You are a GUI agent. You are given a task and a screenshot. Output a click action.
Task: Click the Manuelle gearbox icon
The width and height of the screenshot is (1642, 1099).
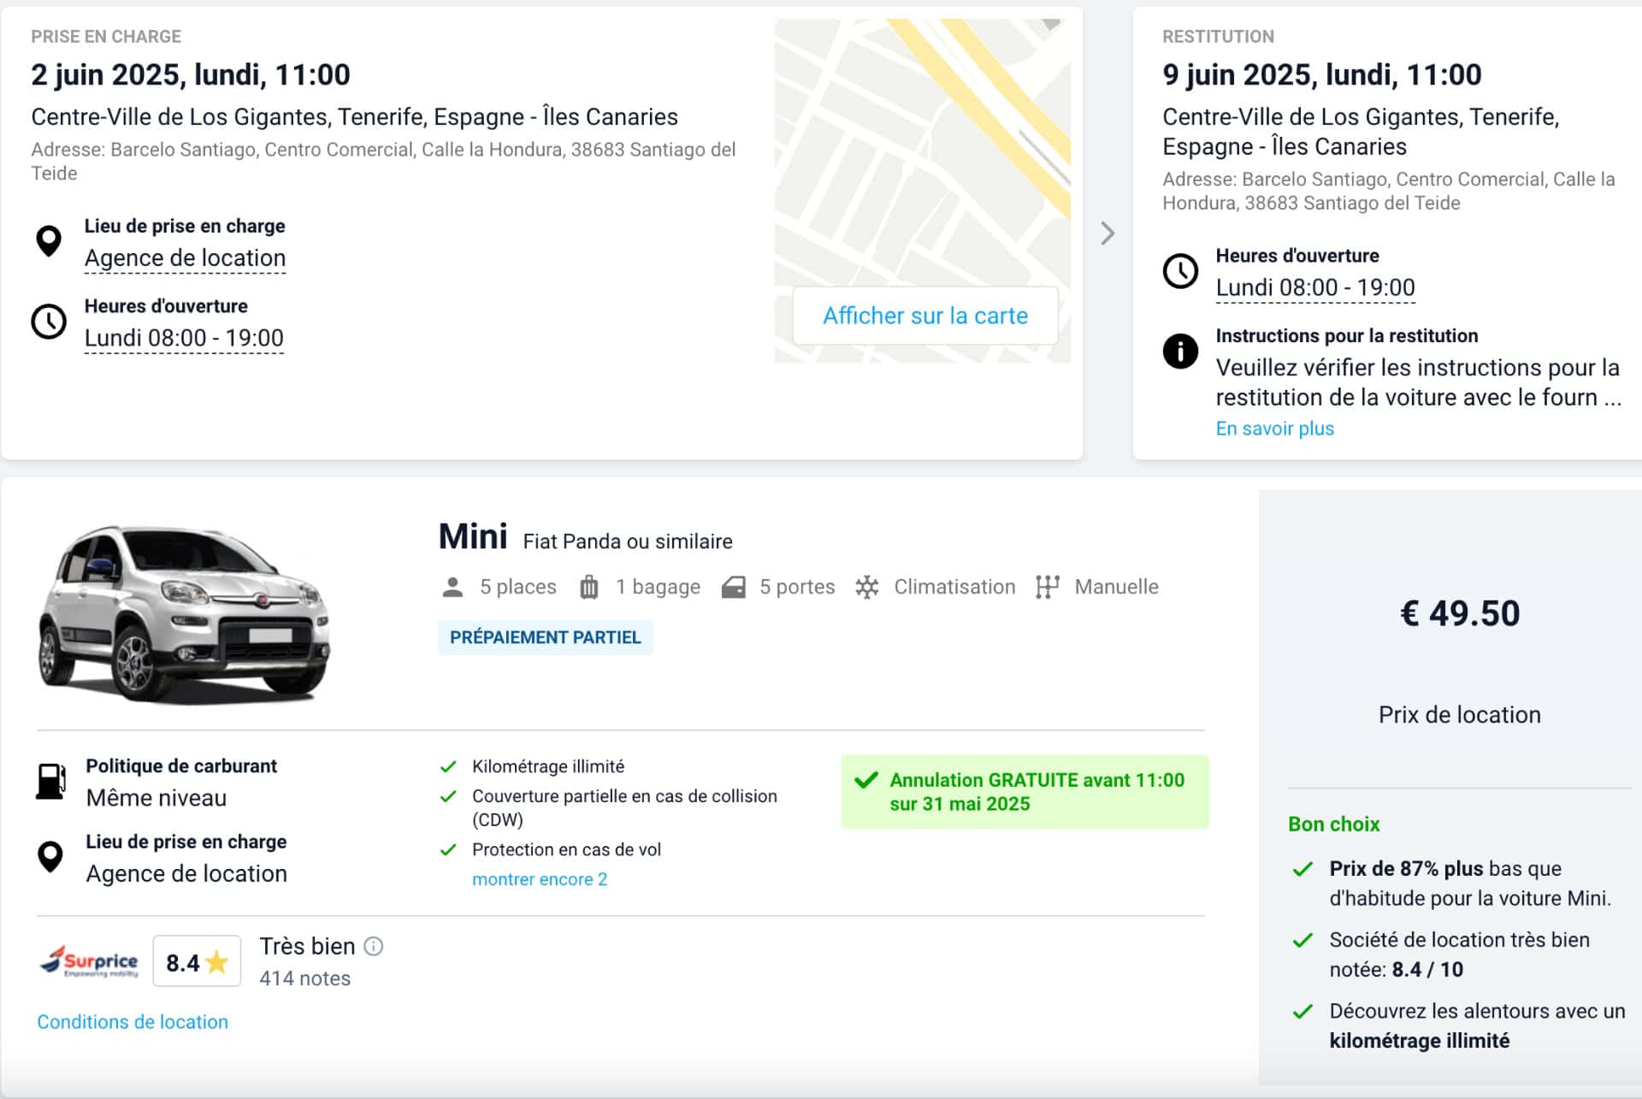(x=1047, y=587)
